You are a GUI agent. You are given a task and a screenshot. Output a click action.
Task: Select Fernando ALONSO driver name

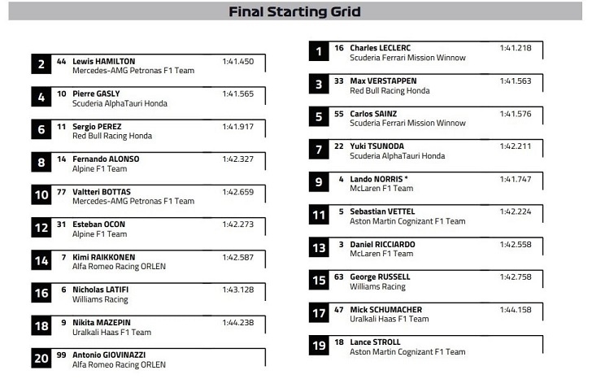click(x=106, y=159)
